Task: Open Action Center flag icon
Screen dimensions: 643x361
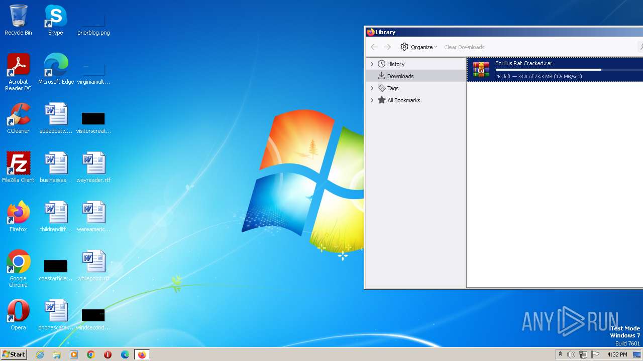Action: 595,354
